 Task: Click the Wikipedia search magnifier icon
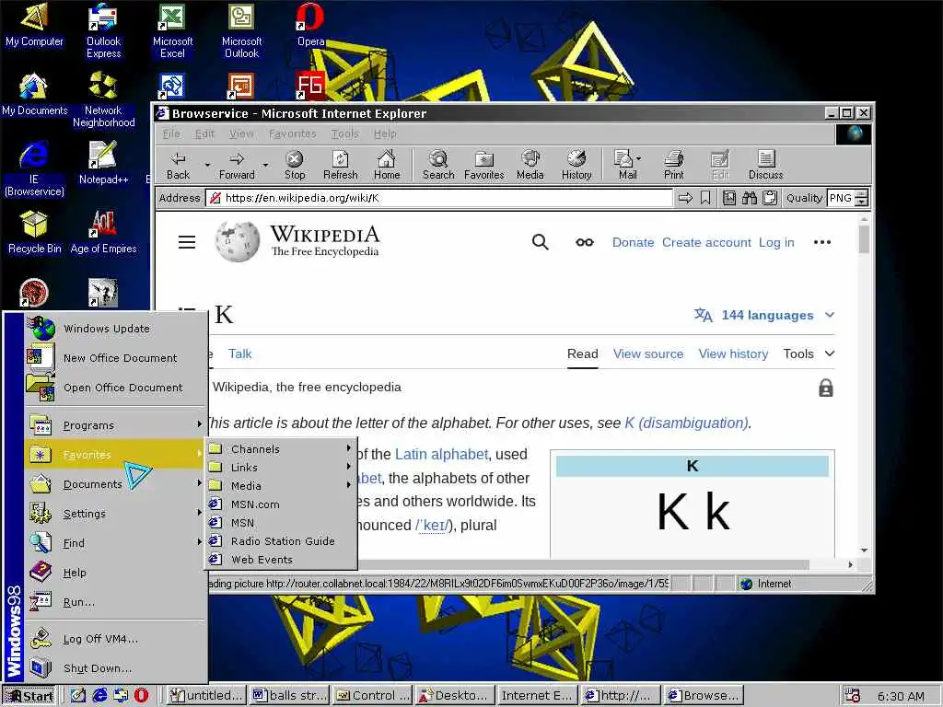pos(540,242)
